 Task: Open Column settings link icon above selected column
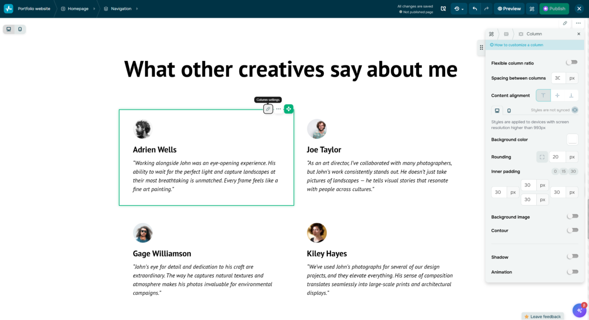point(268,109)
